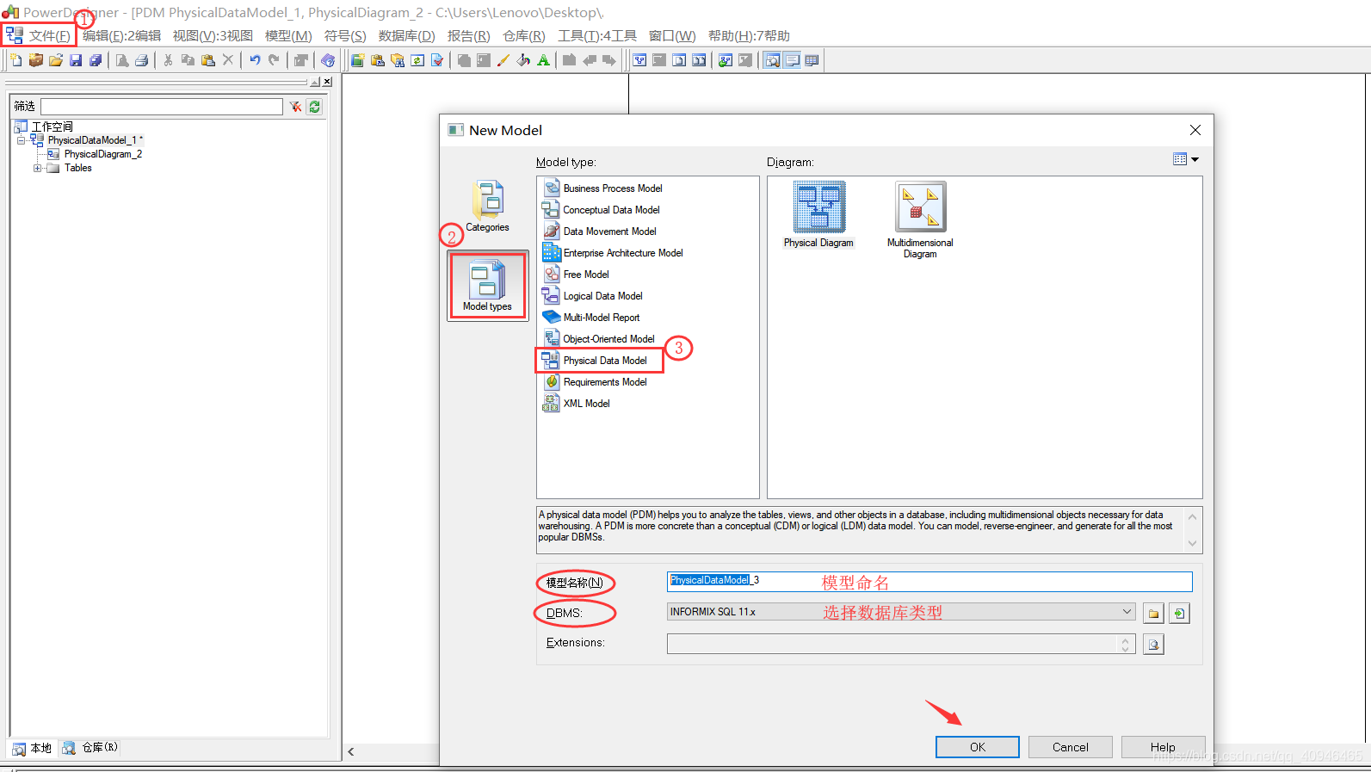Open the diagram view style dropdown arrow
Viewport: 1371px width, 772px height.
(1195, 159)
